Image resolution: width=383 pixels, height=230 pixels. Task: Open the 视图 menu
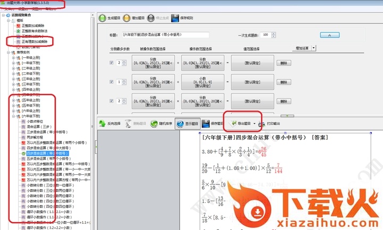pyautogui.click(x=37, y=9)
